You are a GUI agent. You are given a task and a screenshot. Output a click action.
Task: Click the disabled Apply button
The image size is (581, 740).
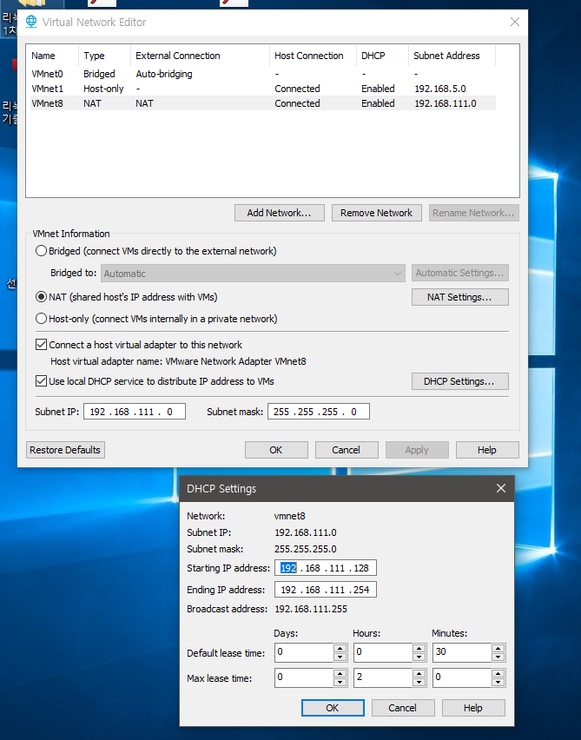tap(417, 450)
